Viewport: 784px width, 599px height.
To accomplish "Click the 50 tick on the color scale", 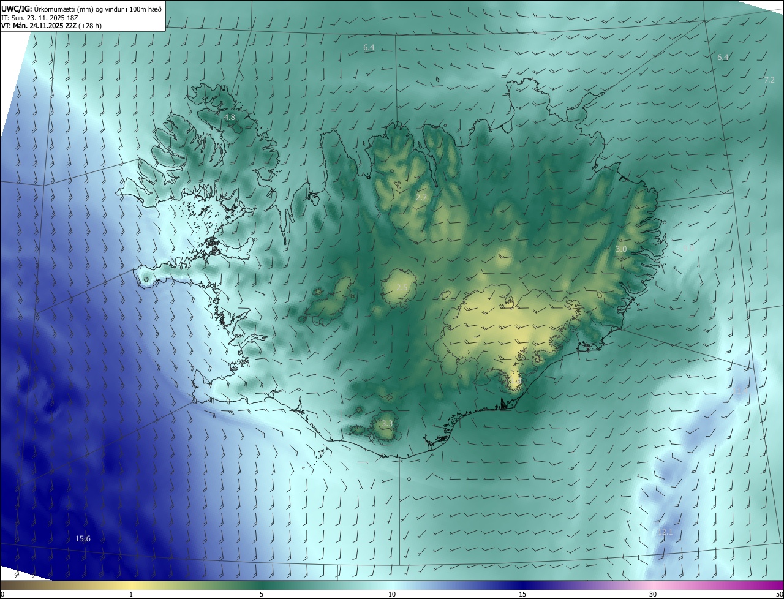I will click(x=779, y=594).
